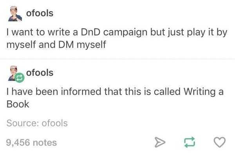Tap the paper plane share icon
The width and height of the screenshot is (235, 157).
pos(160,142)
